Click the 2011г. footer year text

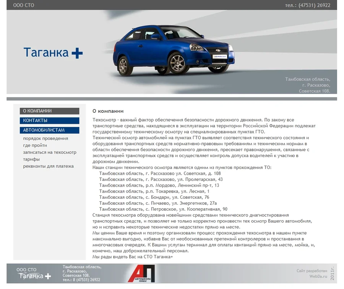pyautogui.click(x=333, y=273)
